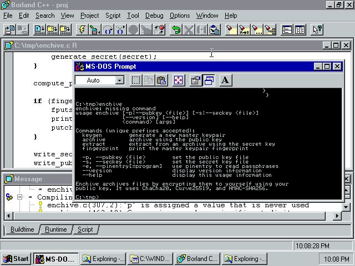Click the Mark selection icon in the MS-DOS Prompt toolbar

135,80
